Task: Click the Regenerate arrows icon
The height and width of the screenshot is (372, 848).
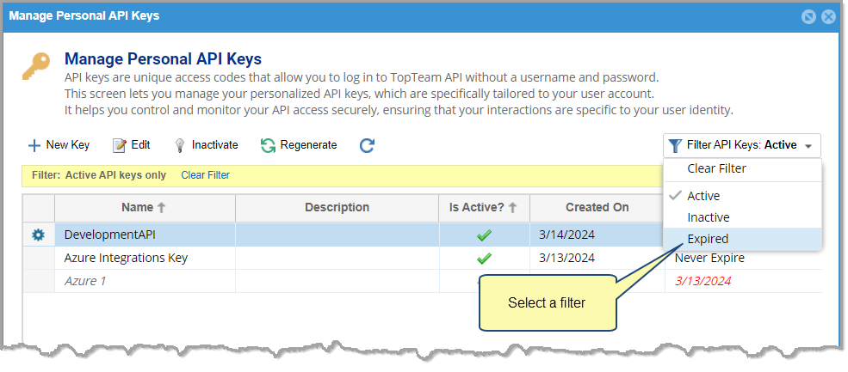Action: pos(268,145)
